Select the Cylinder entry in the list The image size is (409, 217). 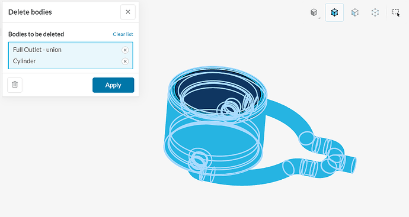(x=24, y=61)
